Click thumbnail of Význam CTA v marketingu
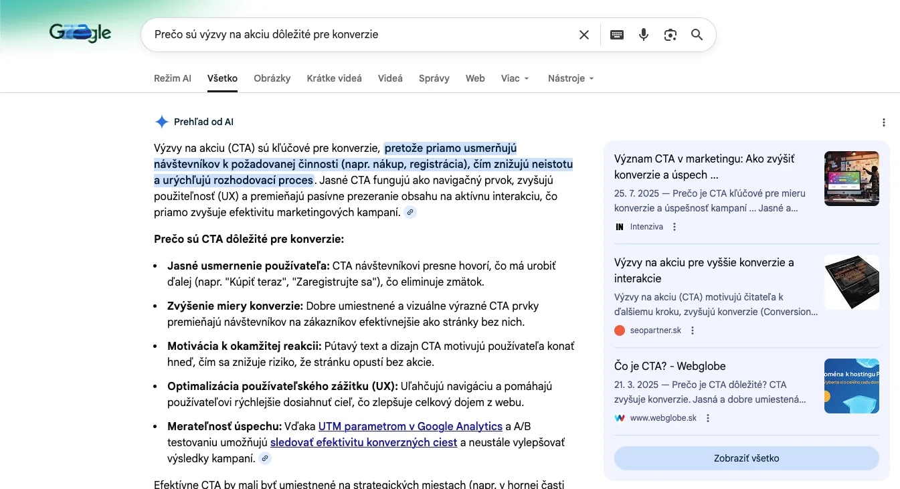Image resolution: width=900 pixels, height=489 pixels. (x=851, y=179)
